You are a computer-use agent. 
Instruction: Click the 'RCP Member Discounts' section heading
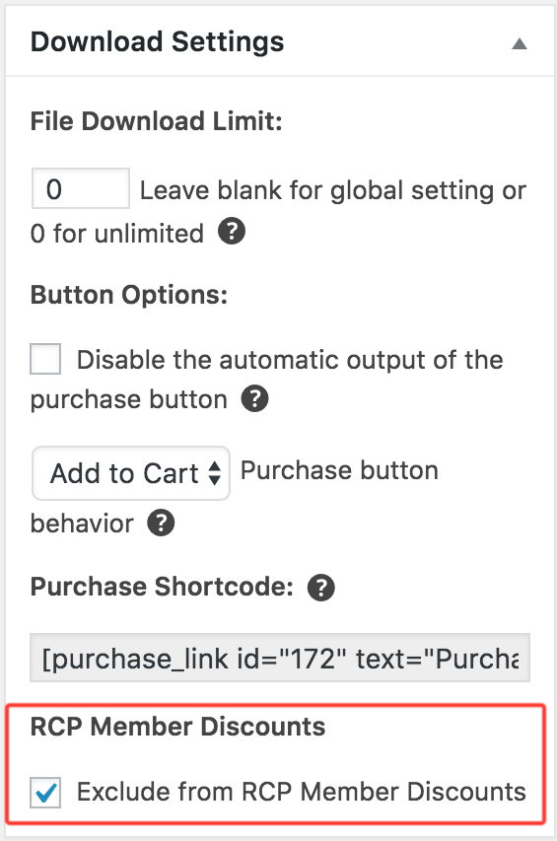[178, 727]
